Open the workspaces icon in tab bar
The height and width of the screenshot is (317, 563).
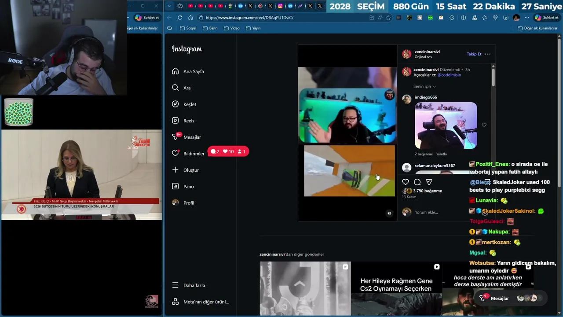point(180,6)
